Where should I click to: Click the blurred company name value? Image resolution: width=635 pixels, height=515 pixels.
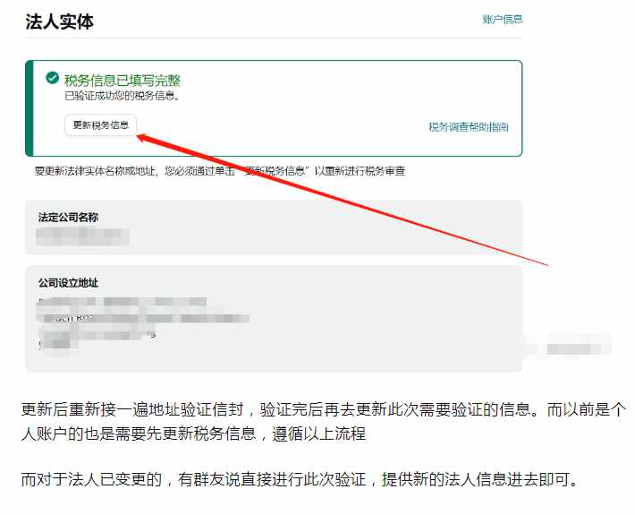click(82, 236)
